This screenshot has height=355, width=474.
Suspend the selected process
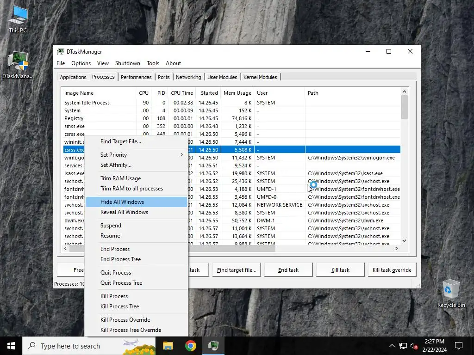(x=137, y=225)
